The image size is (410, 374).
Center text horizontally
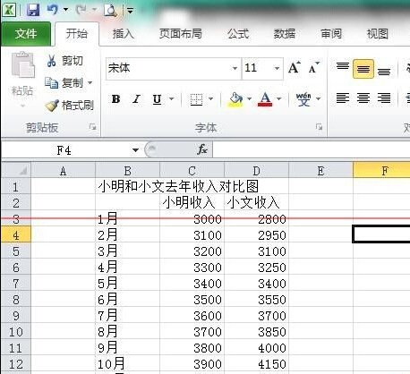[363, 98]
